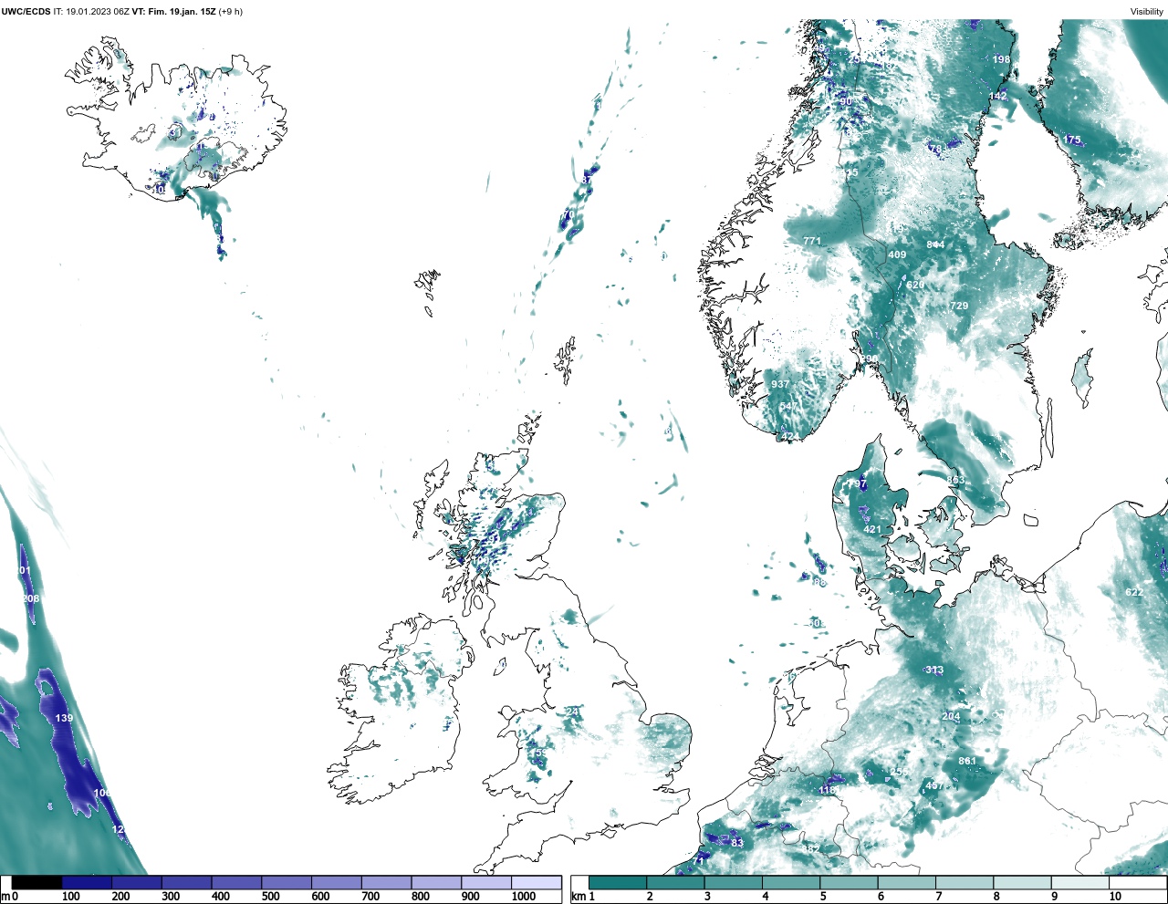Pick the 8–9 km legend swatch

point(1020,883)
